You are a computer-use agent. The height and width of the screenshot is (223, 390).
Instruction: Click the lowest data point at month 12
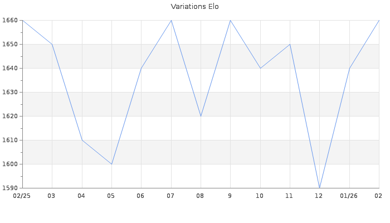(320, 188)
